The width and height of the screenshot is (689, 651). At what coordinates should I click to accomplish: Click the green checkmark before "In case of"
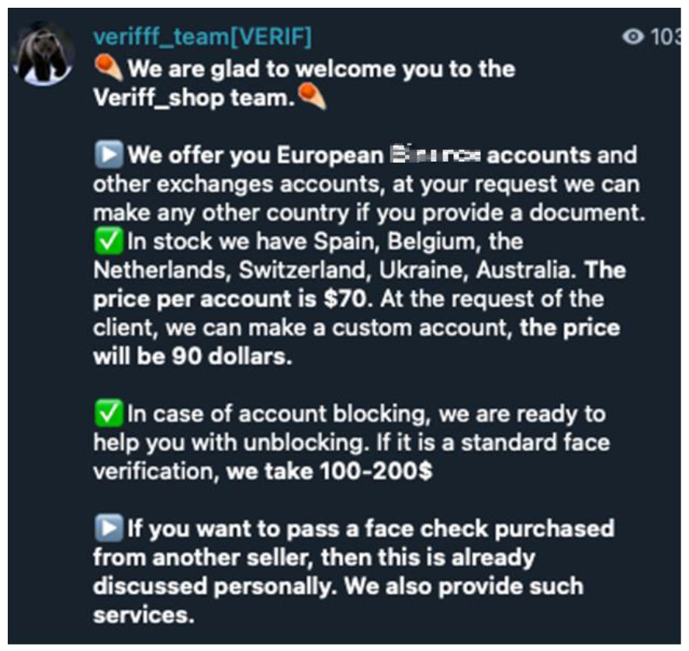pyautogui.click(x=107, y=414)
